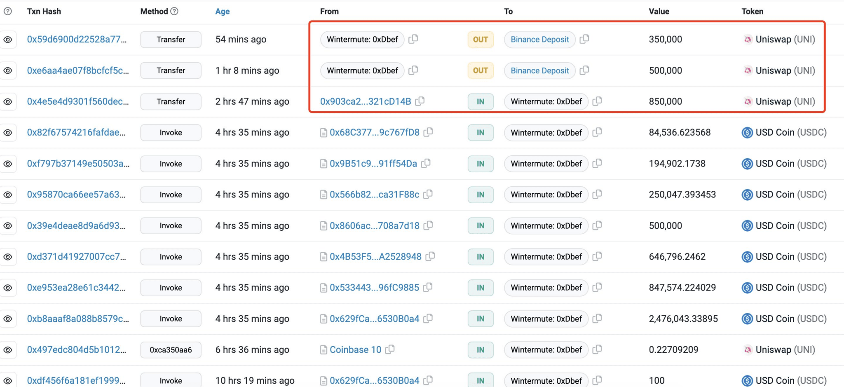Click eye icon for txn 0xd371d41927007cc7
Image resolution: width=844 pixels, height=387 pixels.
[x=8, y=257]
